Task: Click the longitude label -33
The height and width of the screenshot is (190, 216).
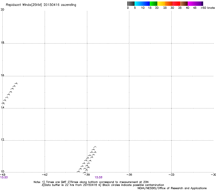Action: 171,175
